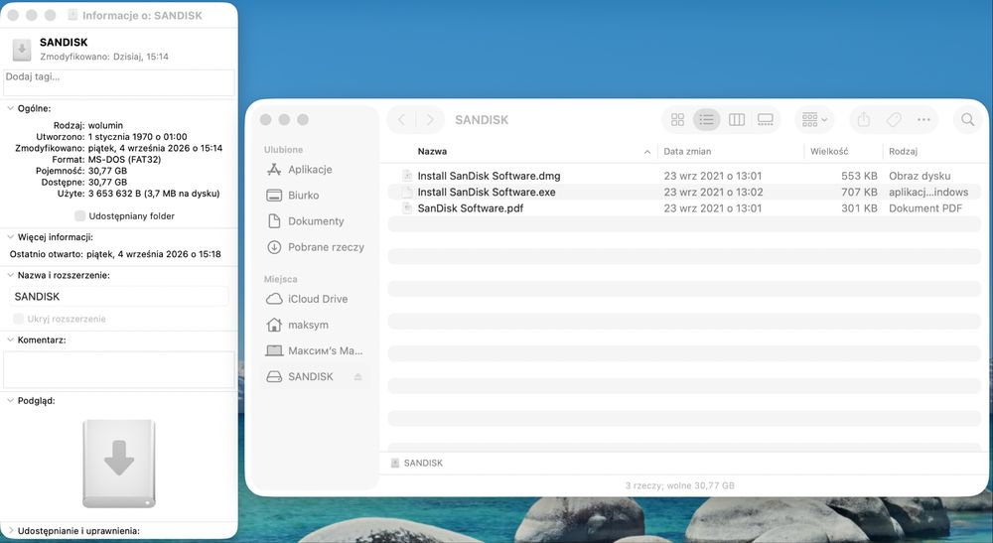The image size is (993, 543).
Task: Click the Pojemność 30,77 GB value
Action: [107, 171]
